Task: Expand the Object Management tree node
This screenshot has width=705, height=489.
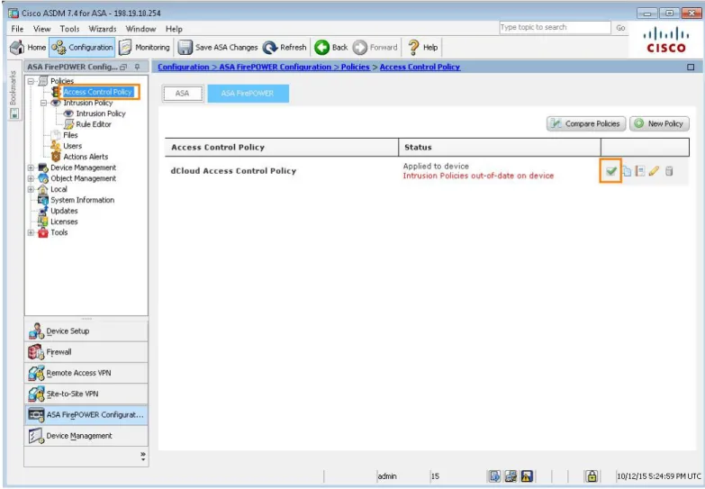Action: [31, 178]
